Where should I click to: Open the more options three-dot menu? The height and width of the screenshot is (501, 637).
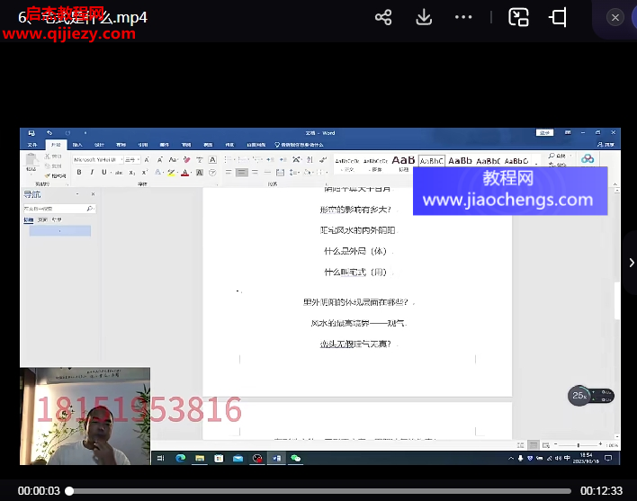463,17
